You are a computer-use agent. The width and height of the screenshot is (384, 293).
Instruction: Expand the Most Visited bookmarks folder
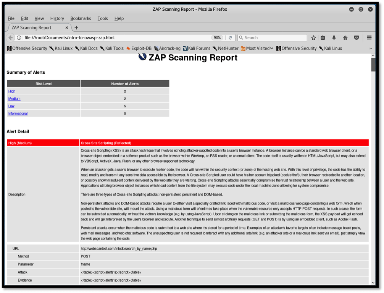pos(257,49)
